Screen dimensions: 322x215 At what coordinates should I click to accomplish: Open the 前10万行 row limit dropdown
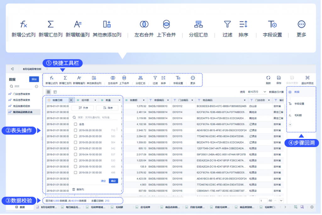[257, 92]
